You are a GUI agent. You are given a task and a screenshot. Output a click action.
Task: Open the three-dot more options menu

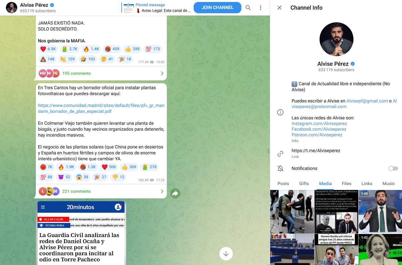coord(260,8)
